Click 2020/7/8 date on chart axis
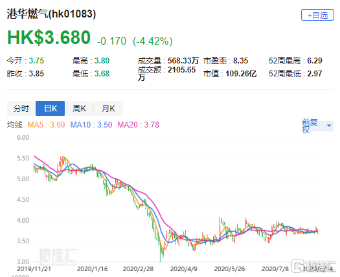This screenshot has width=340, height=277. click(275, 269)
